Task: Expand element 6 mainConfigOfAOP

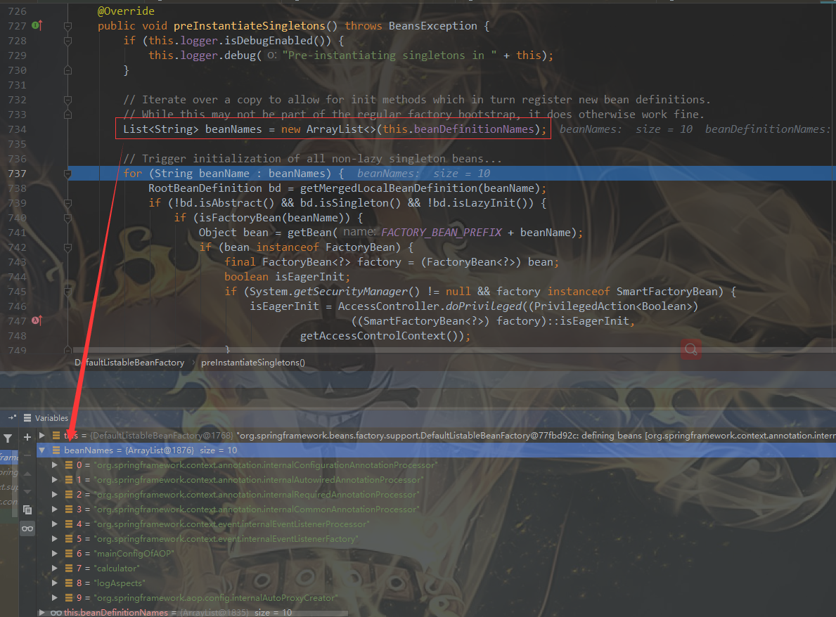Action: pos(54,554)
